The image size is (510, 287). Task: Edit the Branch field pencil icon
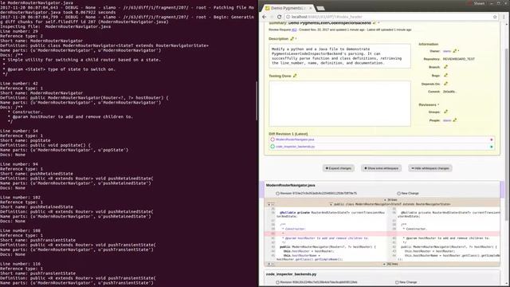coord(445,67)
